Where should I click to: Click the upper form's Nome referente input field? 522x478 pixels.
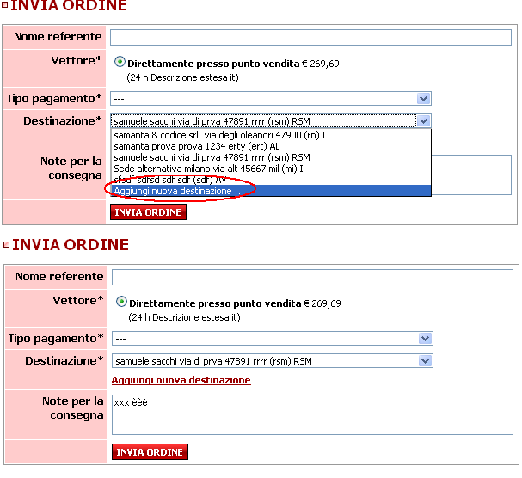pos(310,37)
